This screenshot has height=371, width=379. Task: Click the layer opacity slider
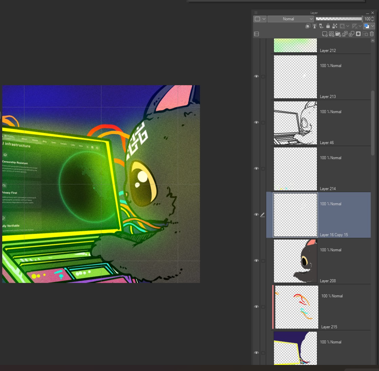pos(339,19)
